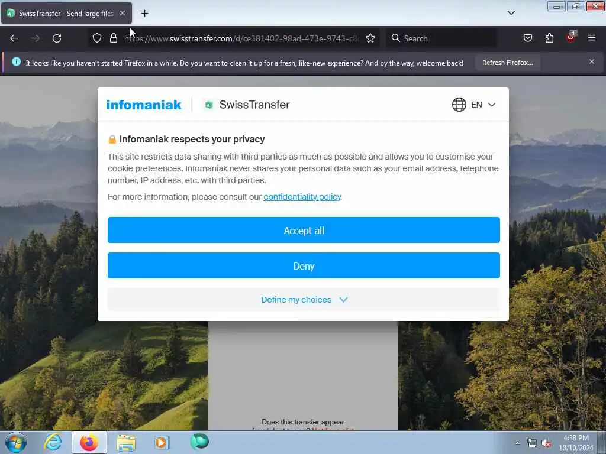Screen dimensions: 606x454
Task: Save page to Pocket
Action: [x=527, y=38]
